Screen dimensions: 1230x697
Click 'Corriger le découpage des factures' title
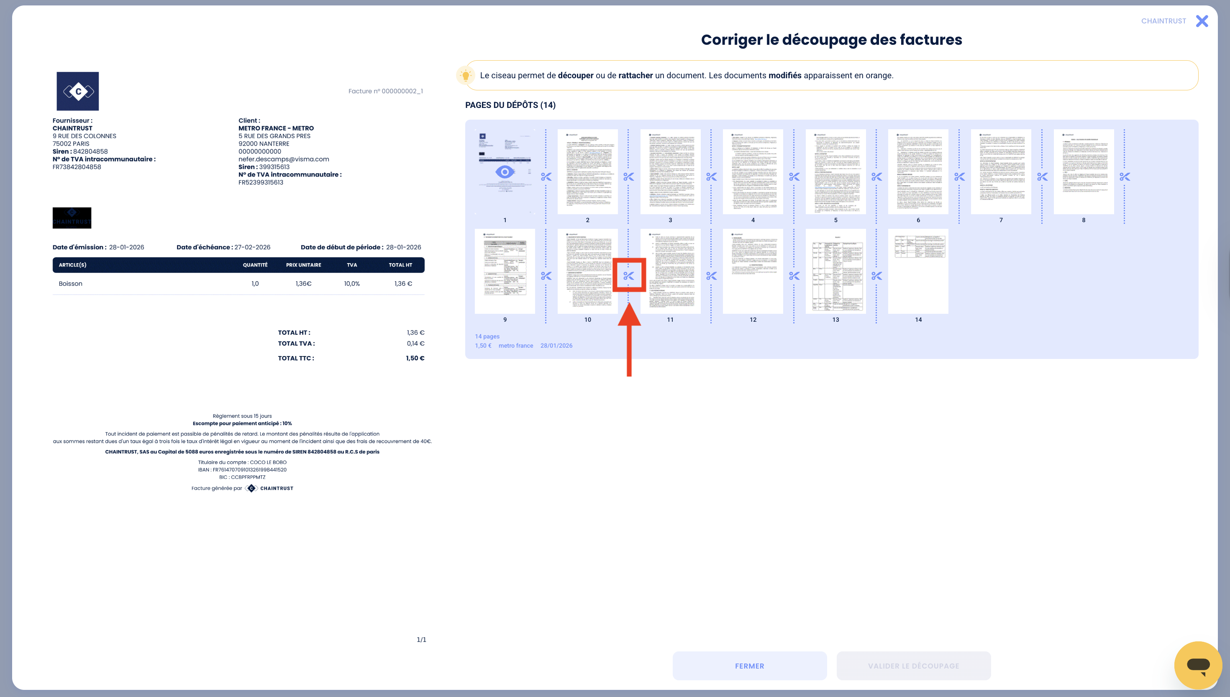tap(831, 39)
